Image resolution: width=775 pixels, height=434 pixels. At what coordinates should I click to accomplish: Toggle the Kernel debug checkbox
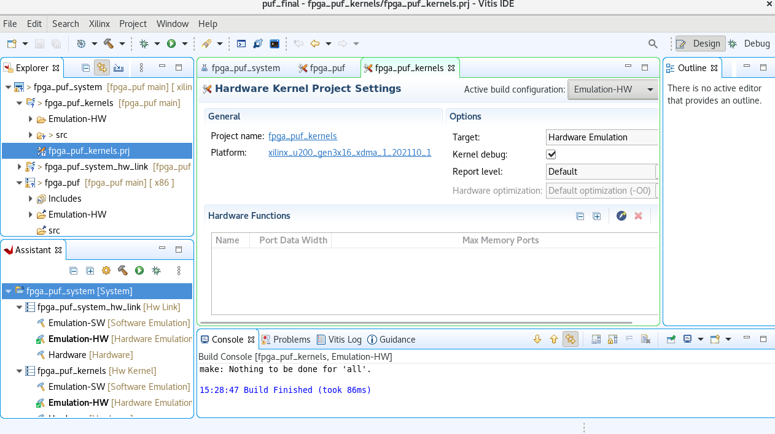point(551,154)
